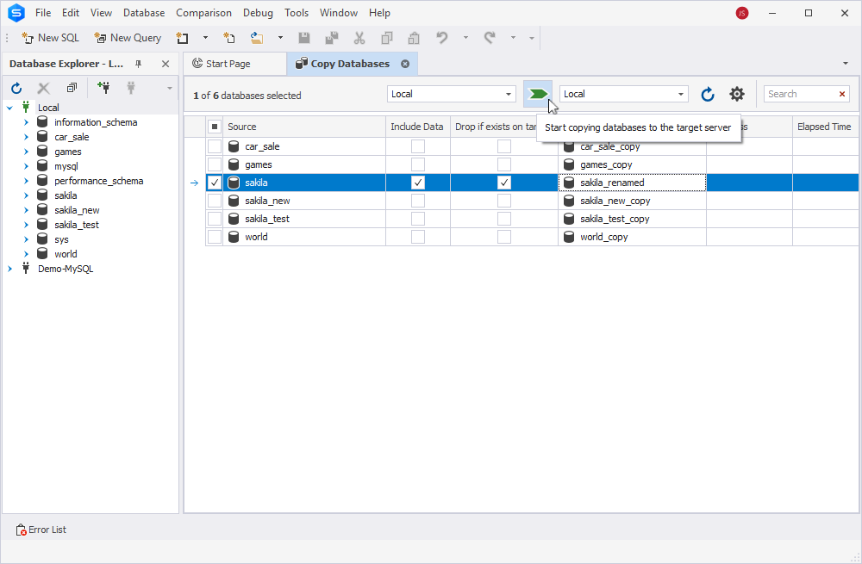This screenshot has height=564, width=862.
Task: Open the source server Local dropdown
Action: 452,94
